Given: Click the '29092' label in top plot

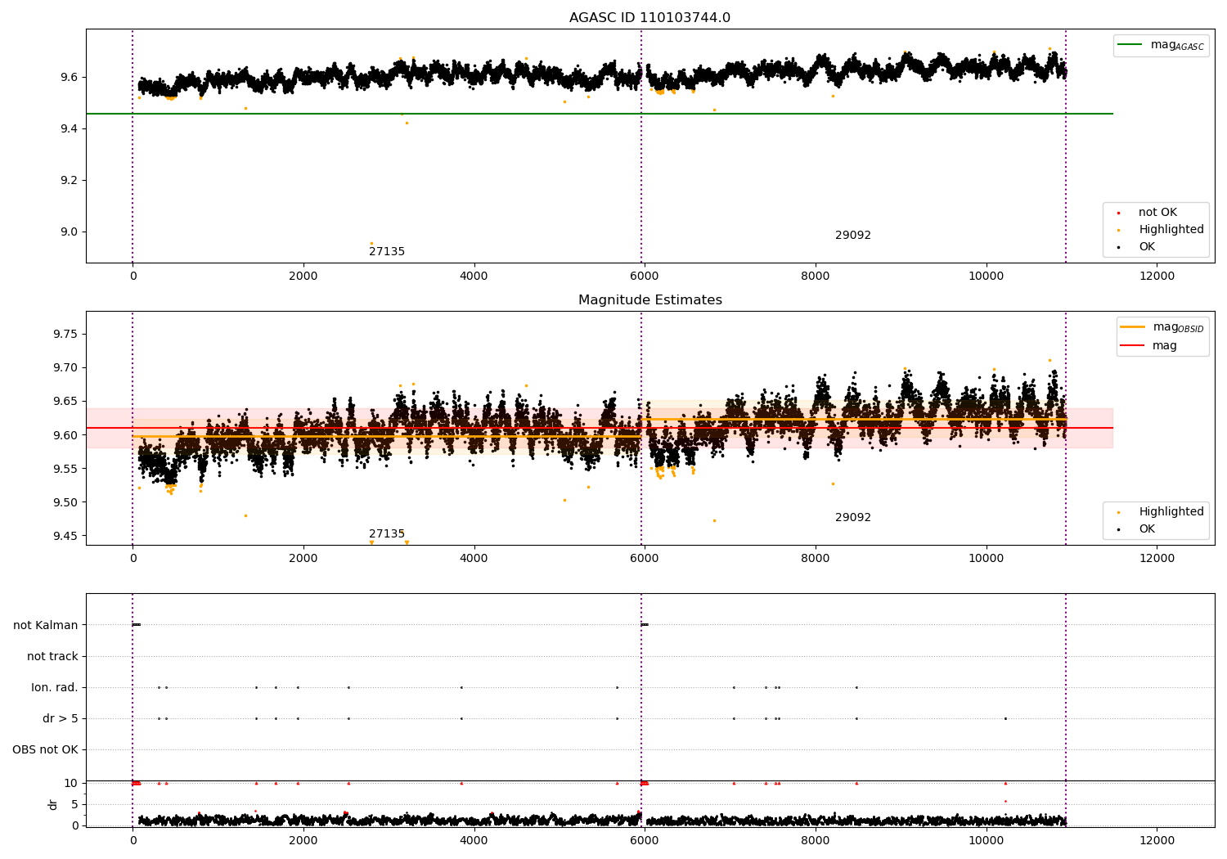Looking at the screenshot, I should (853, 236).
